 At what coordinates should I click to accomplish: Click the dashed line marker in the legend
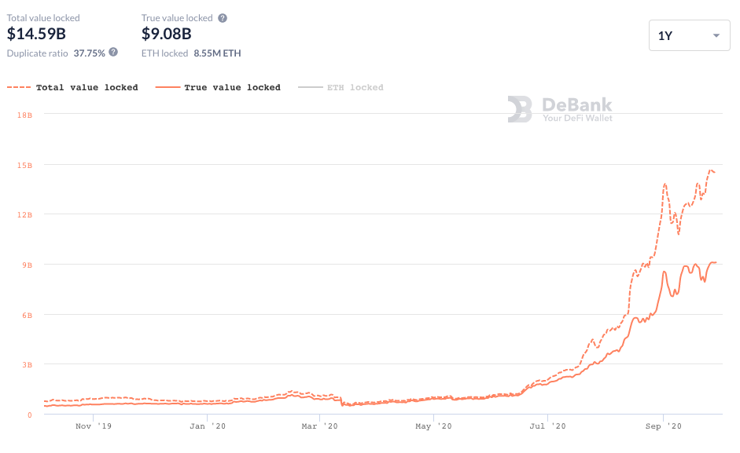point(18,88)
